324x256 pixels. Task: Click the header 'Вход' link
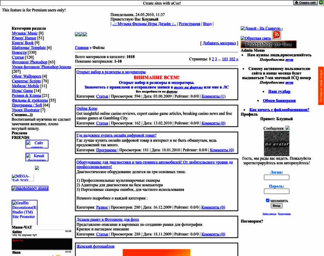(207, 24)
